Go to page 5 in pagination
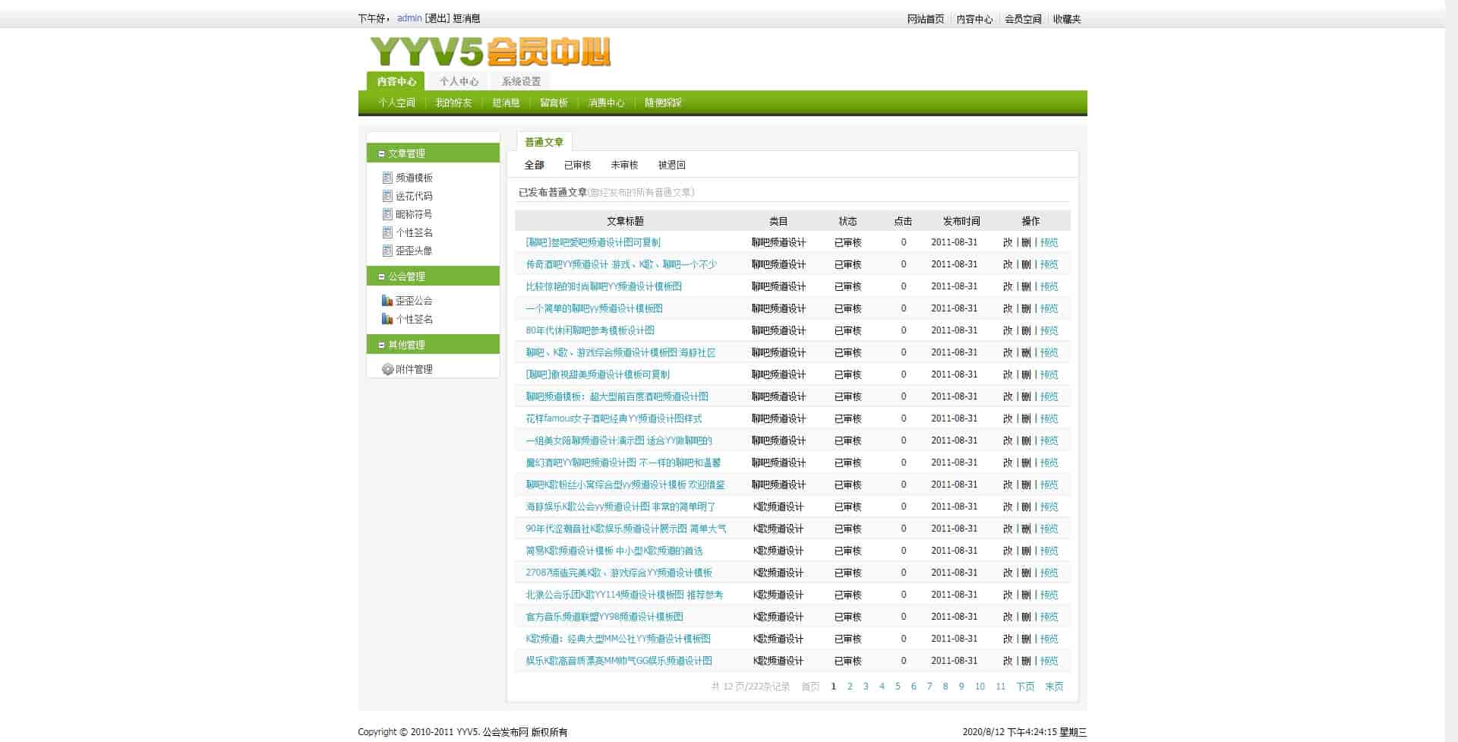 pos(898,687)
